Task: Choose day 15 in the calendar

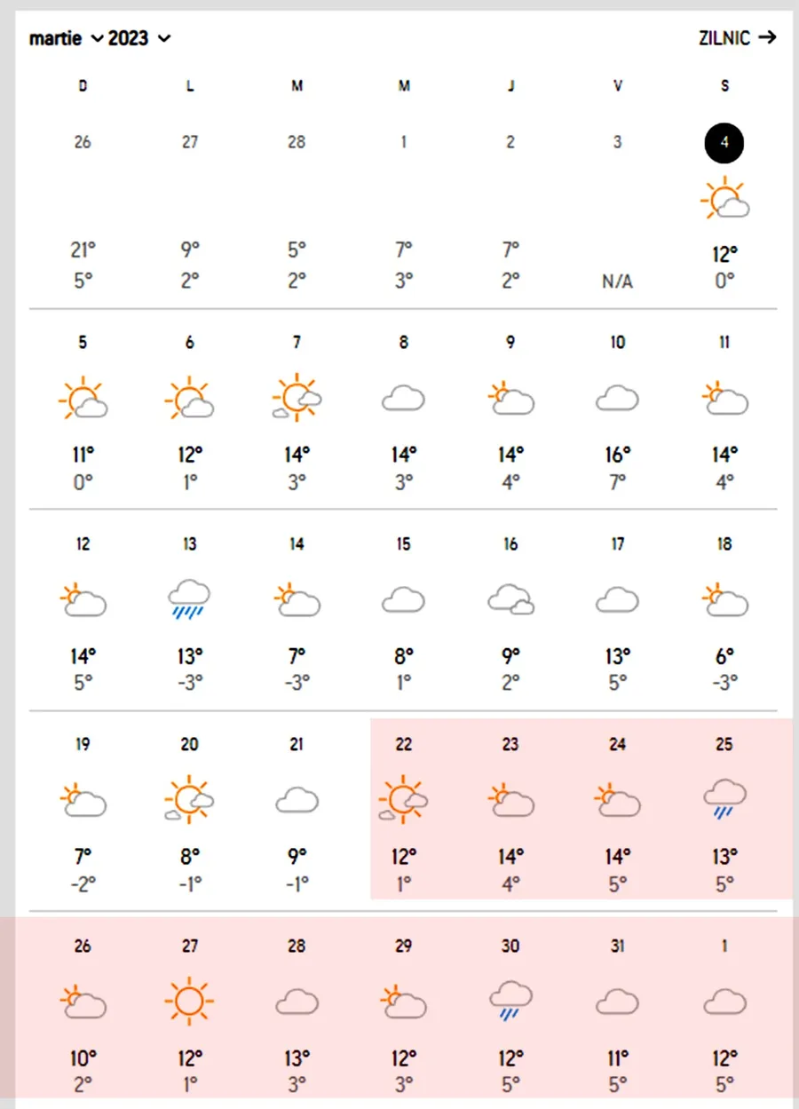Action: [x=403, y=544]
